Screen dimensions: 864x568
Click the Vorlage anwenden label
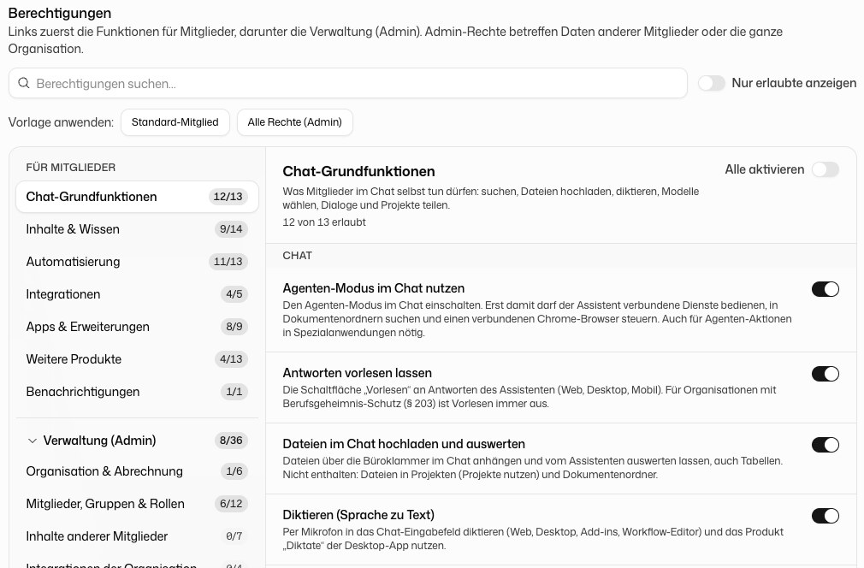[61, 122]
